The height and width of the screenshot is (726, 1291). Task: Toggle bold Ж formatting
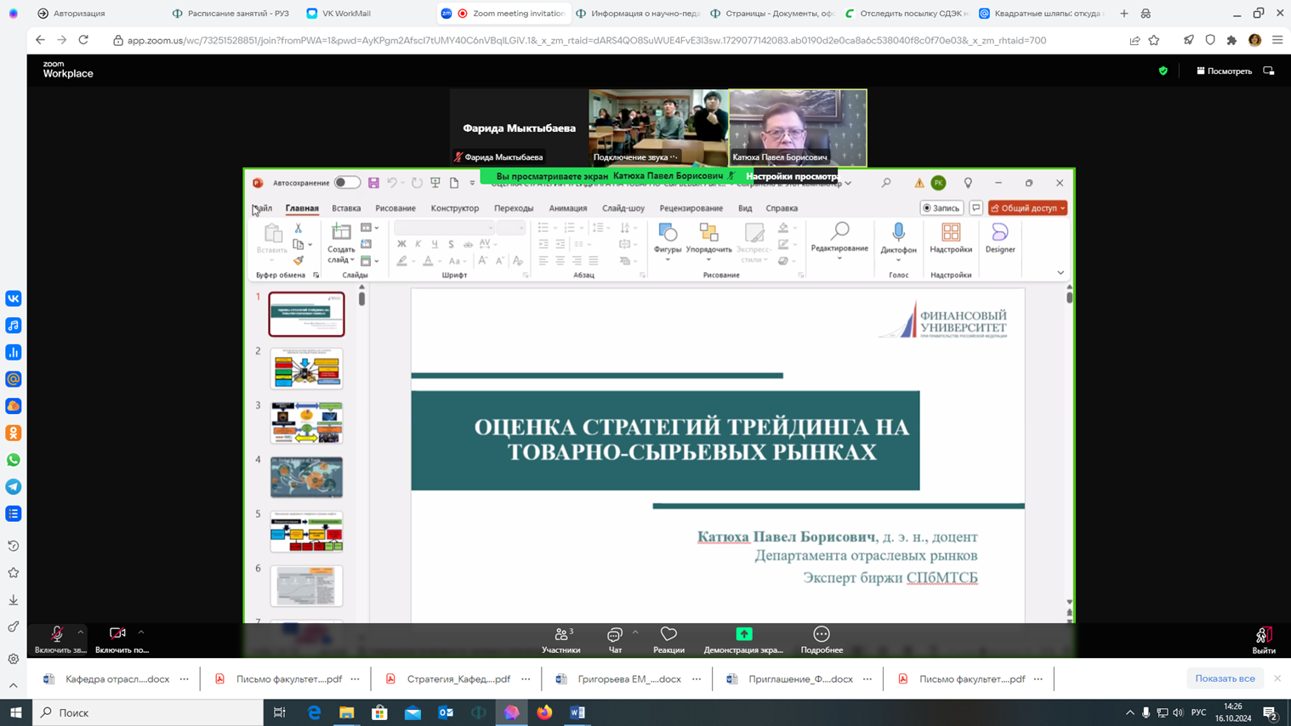coord(401,244)
